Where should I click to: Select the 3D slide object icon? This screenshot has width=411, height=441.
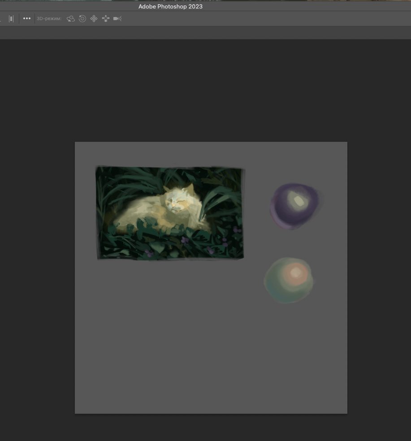click(106, 19)
